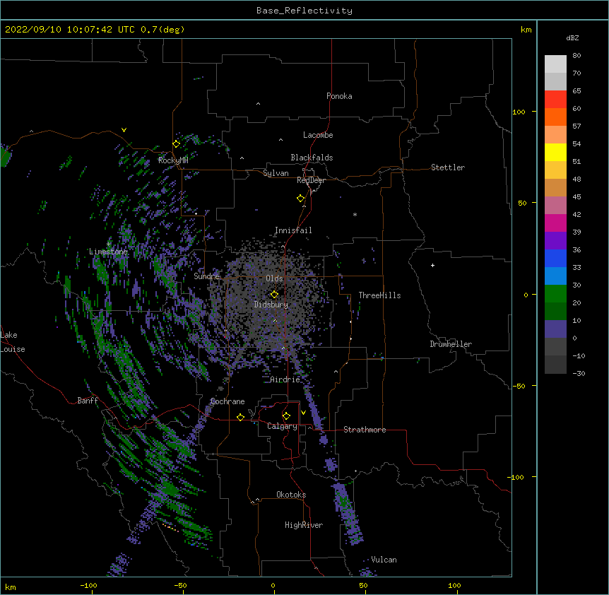Pick the bright blue swatch between 36 and 33 dBZ
This screenshot has height=595, width=609.
555,258
